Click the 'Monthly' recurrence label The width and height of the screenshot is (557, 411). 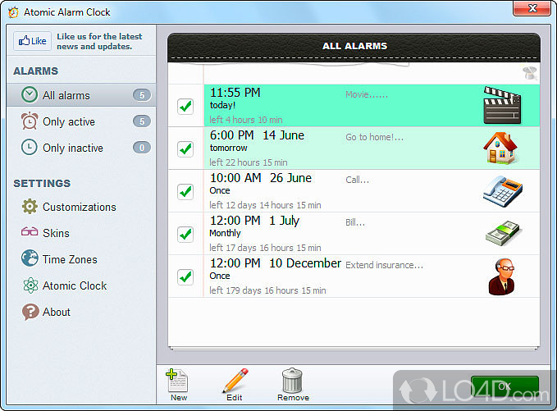click(x=225, y=233)
